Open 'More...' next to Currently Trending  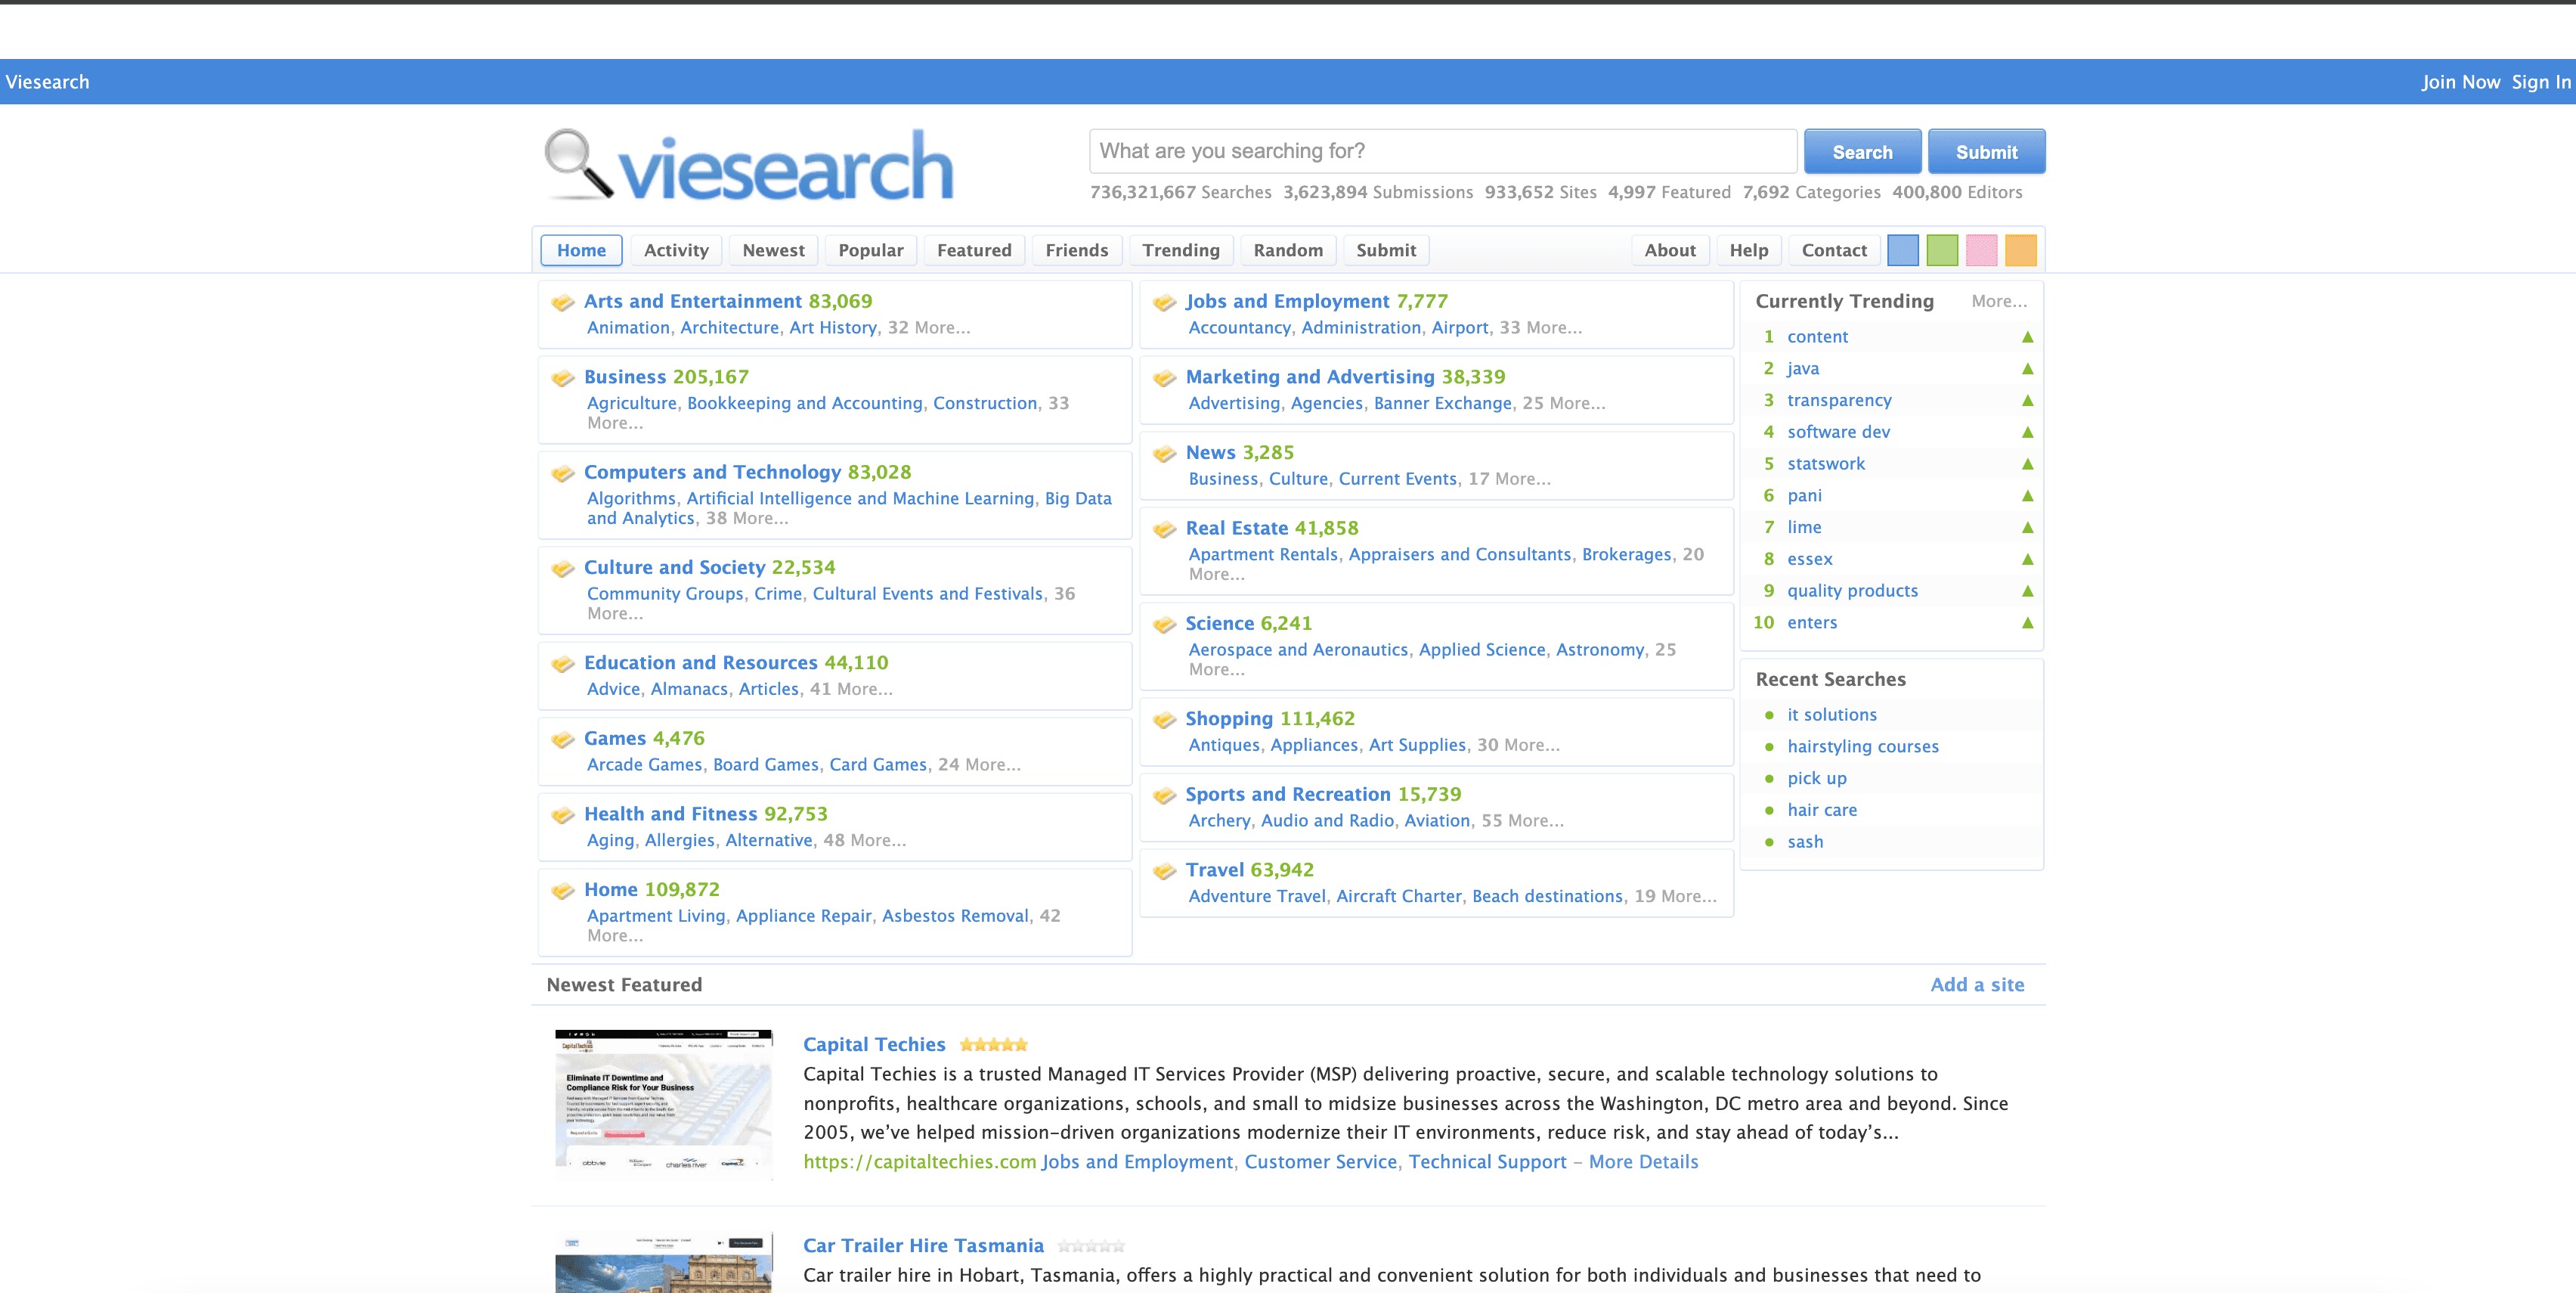[1999, 301]
